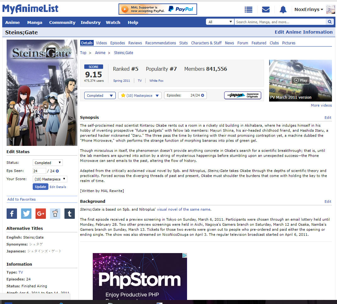337x304 pixels.
Task: Click Top breadcrumb link
Action: (83, 53)
